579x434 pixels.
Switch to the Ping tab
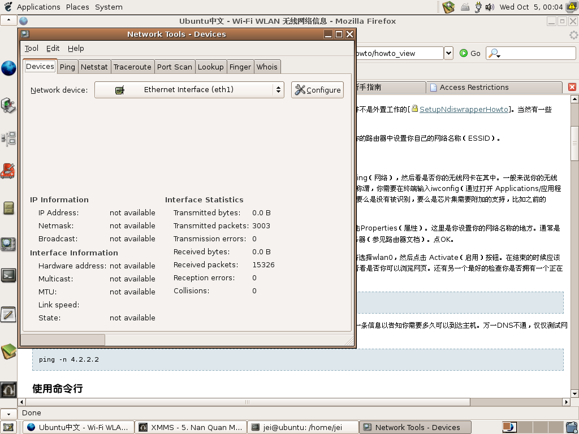(67, 67)
